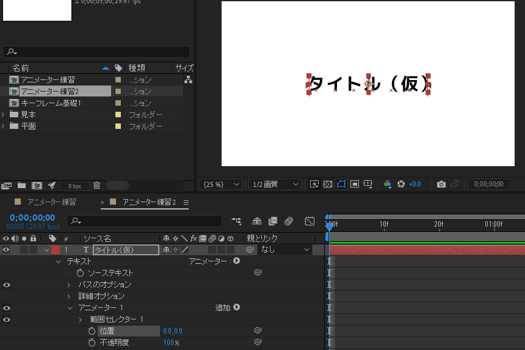The height and width of the screenshot is (350, 525).
Task: Click the Interpret Footage icon in Project panel
Action: (x=6, y=186)
